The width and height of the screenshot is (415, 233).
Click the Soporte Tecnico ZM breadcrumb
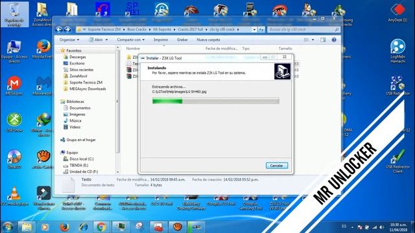(104, 30)
